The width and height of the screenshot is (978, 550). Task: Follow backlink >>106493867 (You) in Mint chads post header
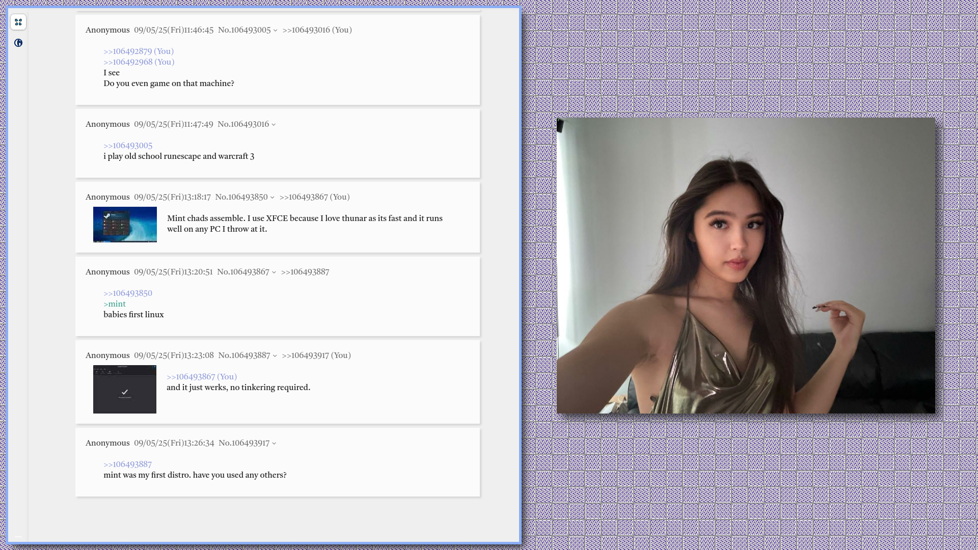pyautogui.click(x=314, y=197)
